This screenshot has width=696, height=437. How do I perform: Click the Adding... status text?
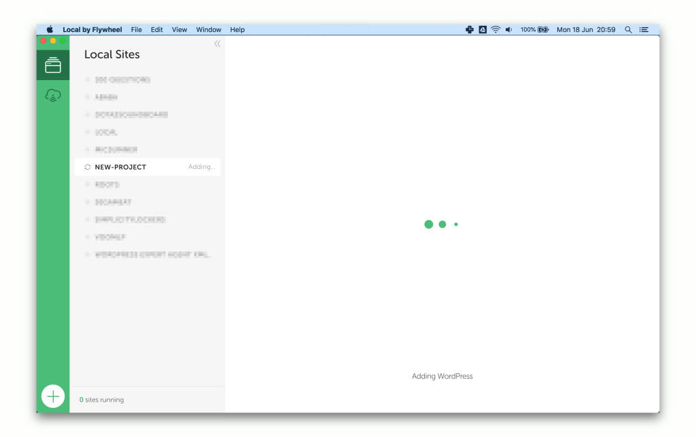pyautogui.click(x=201, y=167)
